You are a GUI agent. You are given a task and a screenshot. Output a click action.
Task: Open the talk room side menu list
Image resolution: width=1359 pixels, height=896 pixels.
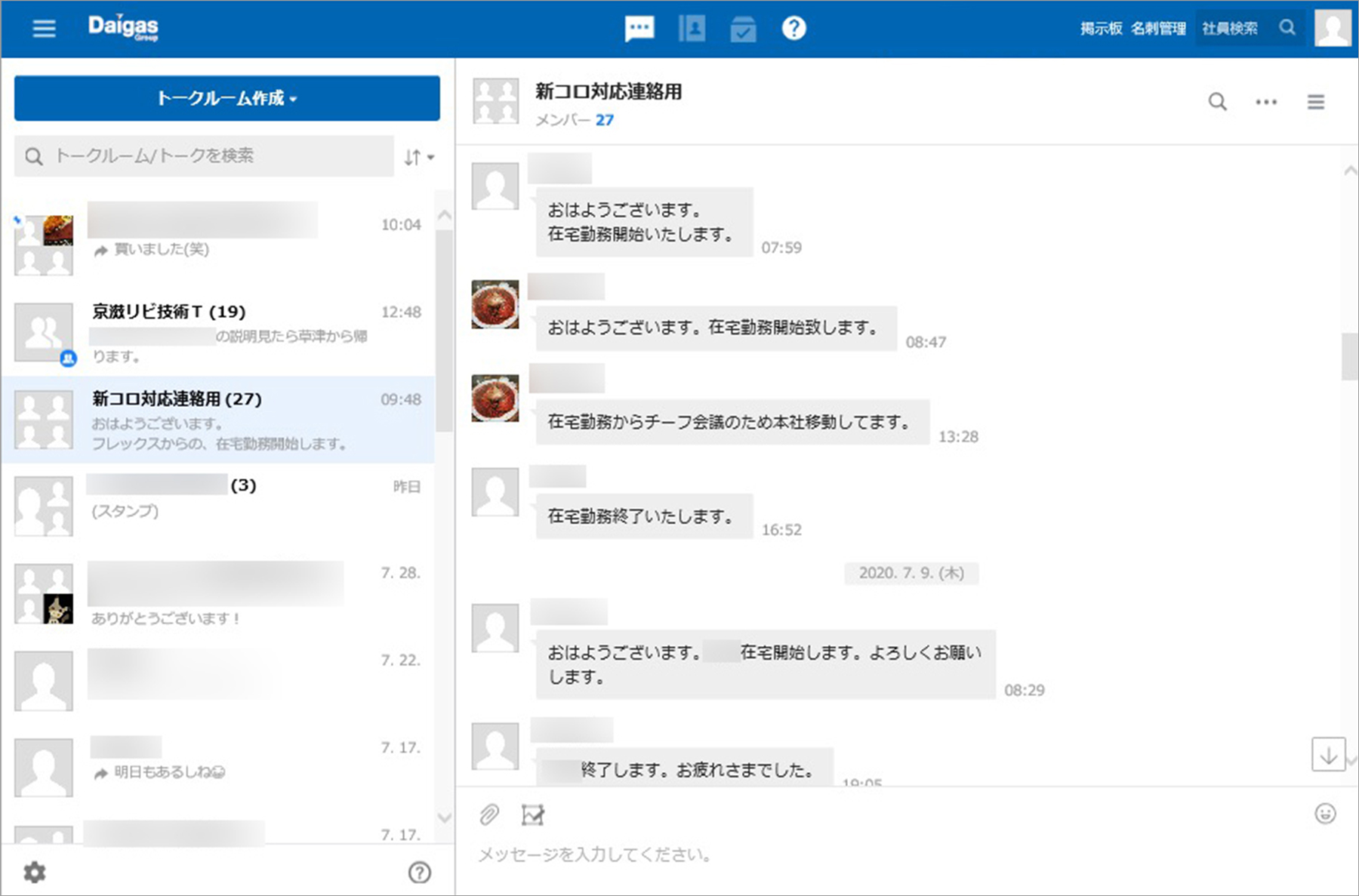click(x=1316, y=102)
